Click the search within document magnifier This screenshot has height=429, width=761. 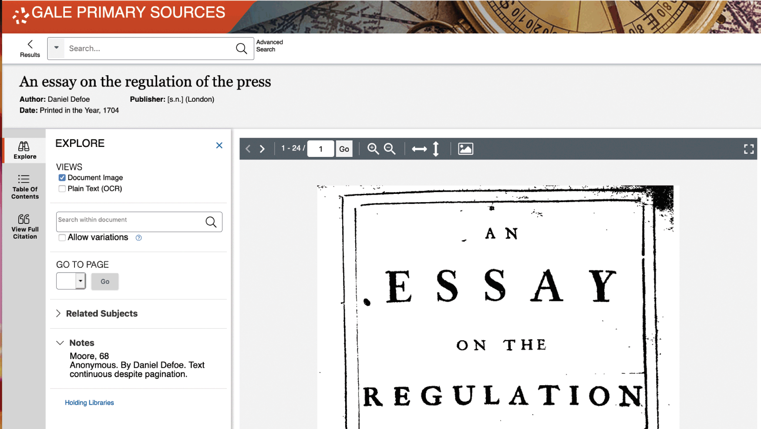click(211, 222)
